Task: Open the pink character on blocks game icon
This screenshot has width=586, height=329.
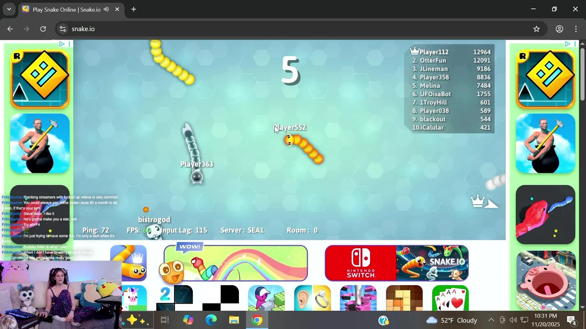Action: [x=266, y=298]
